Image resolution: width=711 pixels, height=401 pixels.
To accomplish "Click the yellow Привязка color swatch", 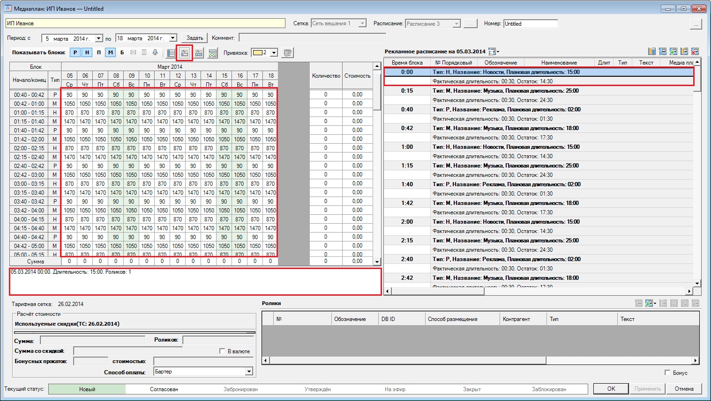I will (x=257, y=53).
